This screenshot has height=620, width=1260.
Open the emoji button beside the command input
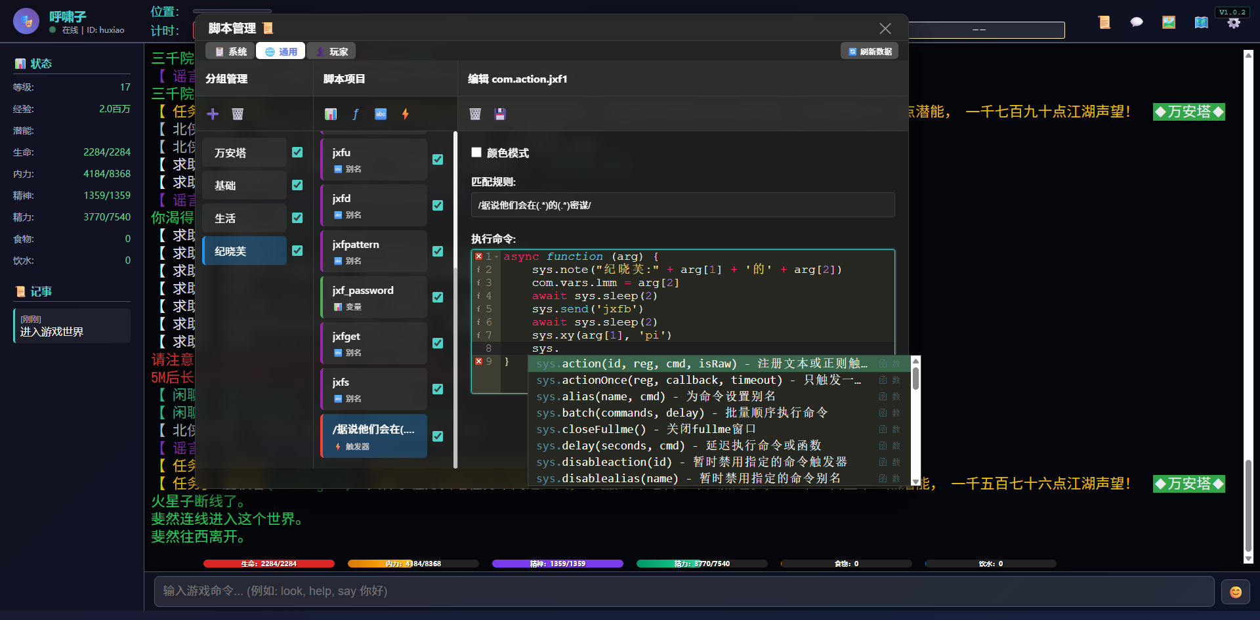(x=1235, y=591)
